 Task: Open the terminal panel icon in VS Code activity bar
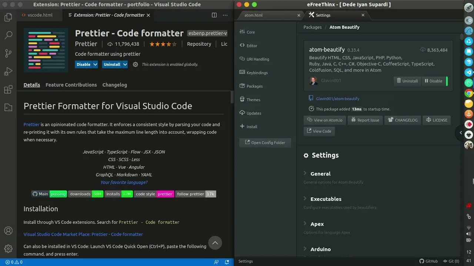[8, 108]
